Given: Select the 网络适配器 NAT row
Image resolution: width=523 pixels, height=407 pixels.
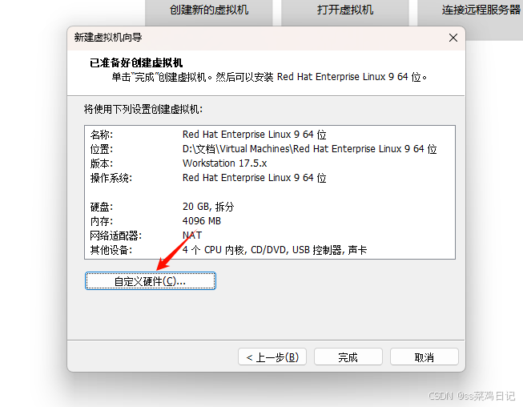Looking at the screenshot, I should click(x=269, y=236).
